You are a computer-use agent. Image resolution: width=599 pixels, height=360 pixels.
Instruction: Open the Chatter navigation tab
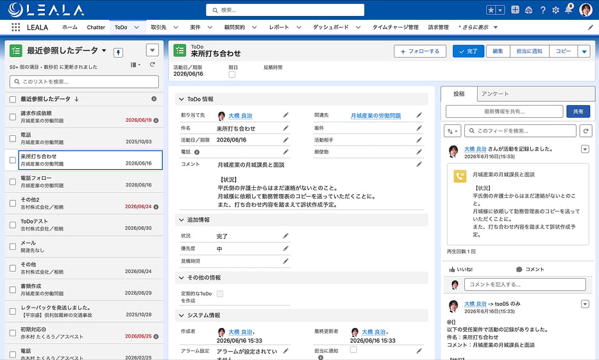(x=96, y=28)
